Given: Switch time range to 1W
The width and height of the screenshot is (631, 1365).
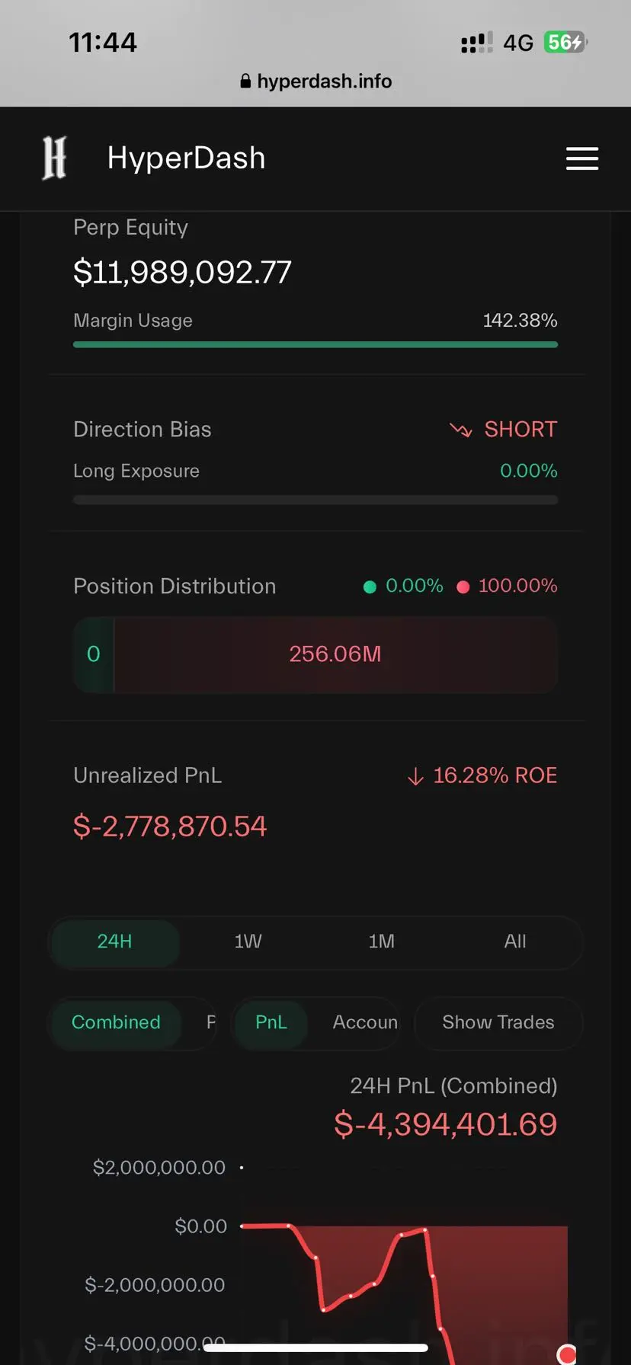Looking at the screenshot, I should [248, 942].
